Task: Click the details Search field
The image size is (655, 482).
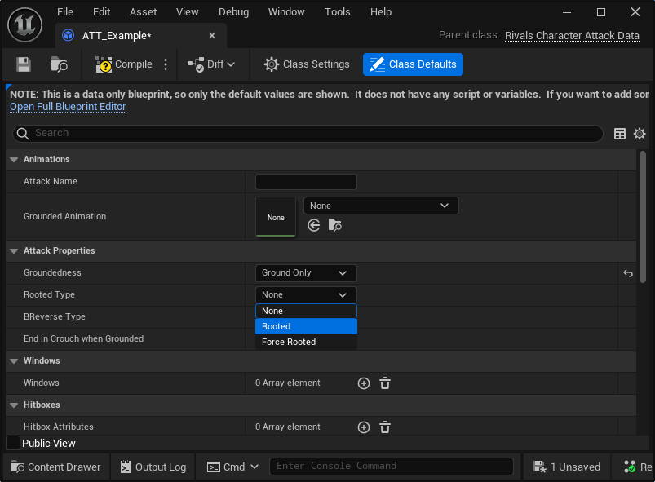Action: [308, 133]
